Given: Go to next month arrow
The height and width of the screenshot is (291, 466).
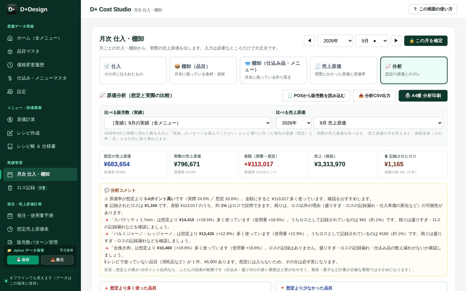Looking at the screenshot, I should pos(396,41).
